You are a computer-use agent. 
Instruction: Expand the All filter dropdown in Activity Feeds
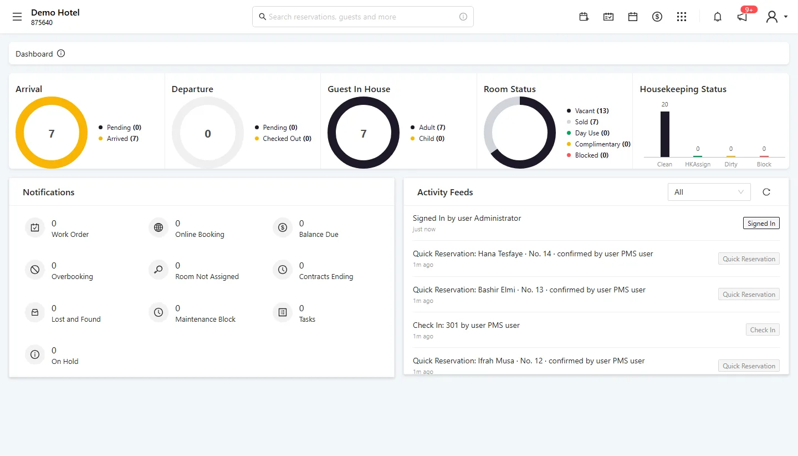pos(709,192)
